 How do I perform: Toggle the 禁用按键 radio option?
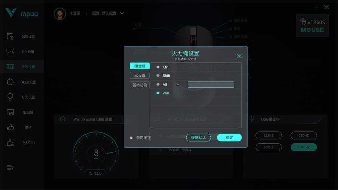[x=131, y=138]
